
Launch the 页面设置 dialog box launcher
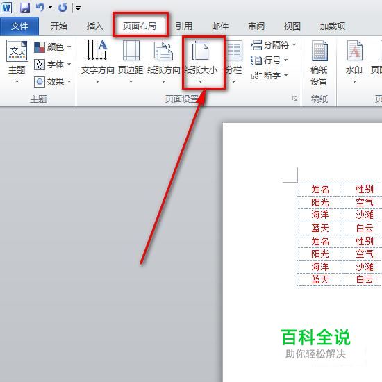point(294,99)
